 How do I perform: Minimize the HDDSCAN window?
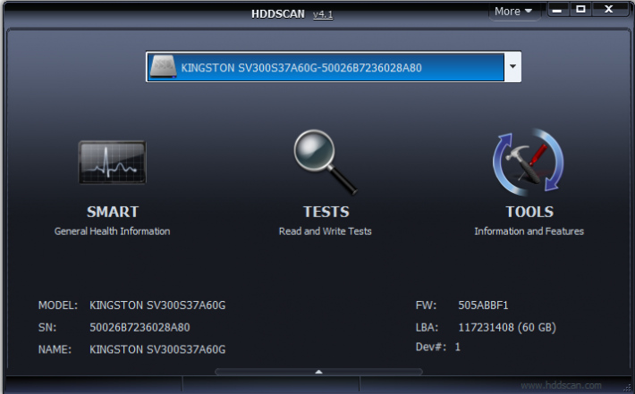pos(557,10)
